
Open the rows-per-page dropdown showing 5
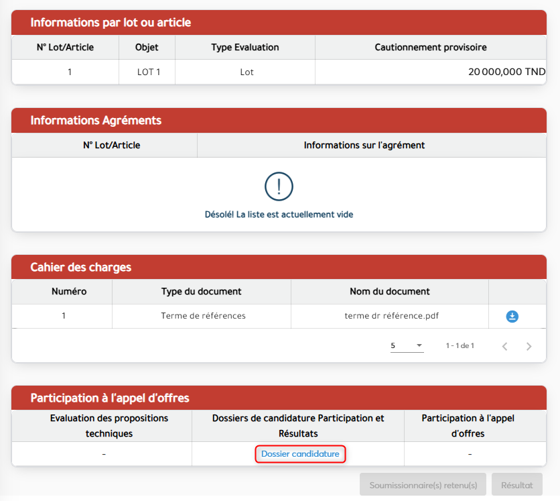pos(407,346)
